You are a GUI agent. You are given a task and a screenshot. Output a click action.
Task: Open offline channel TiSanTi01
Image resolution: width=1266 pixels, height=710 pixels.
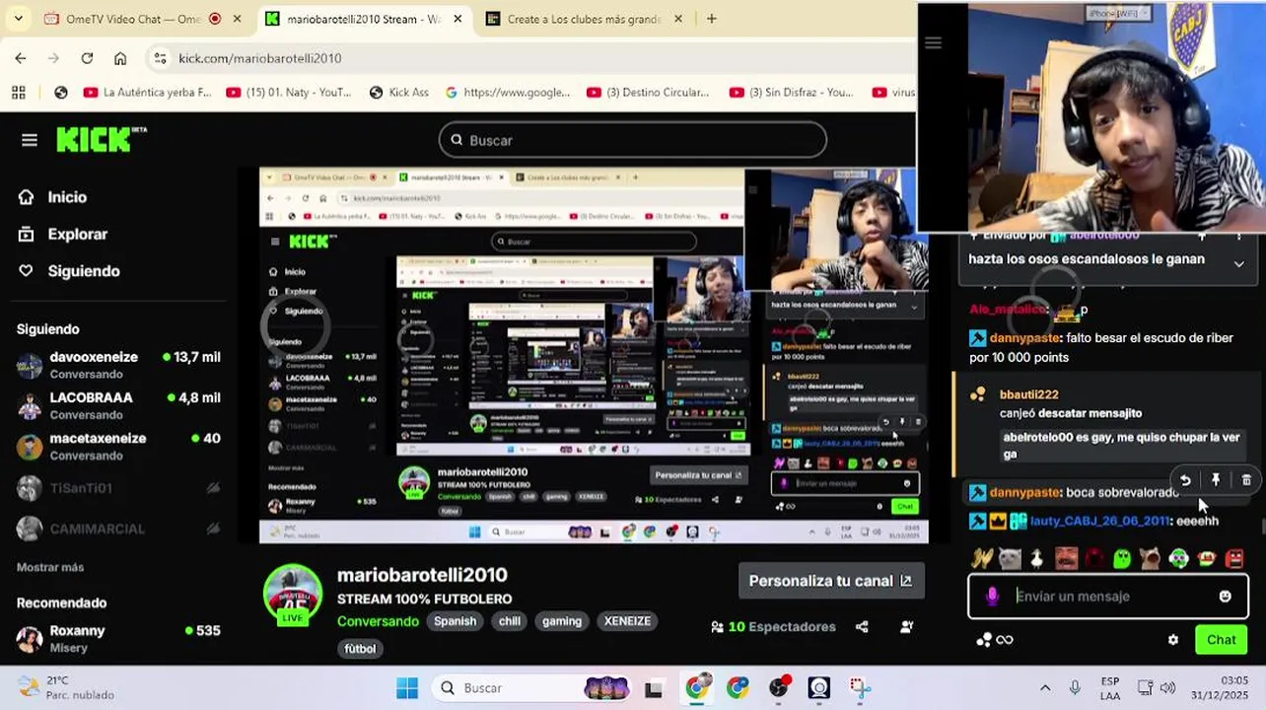coord(118,488)
